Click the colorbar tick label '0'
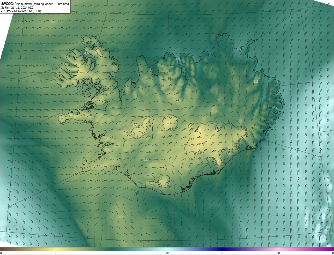334x255 pixels. 1,253
